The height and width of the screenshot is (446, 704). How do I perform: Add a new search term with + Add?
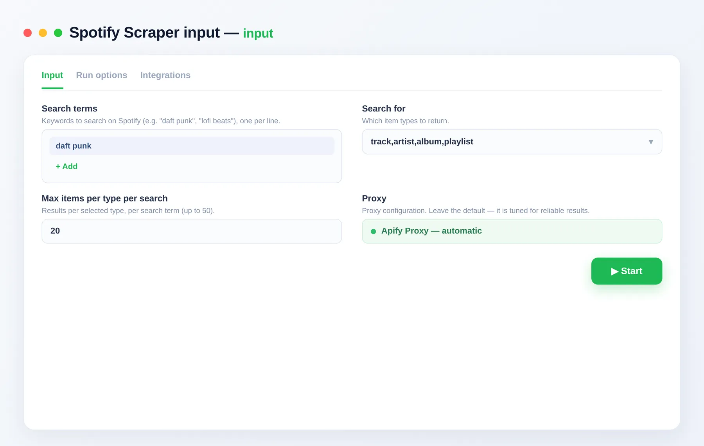point(66,166)
